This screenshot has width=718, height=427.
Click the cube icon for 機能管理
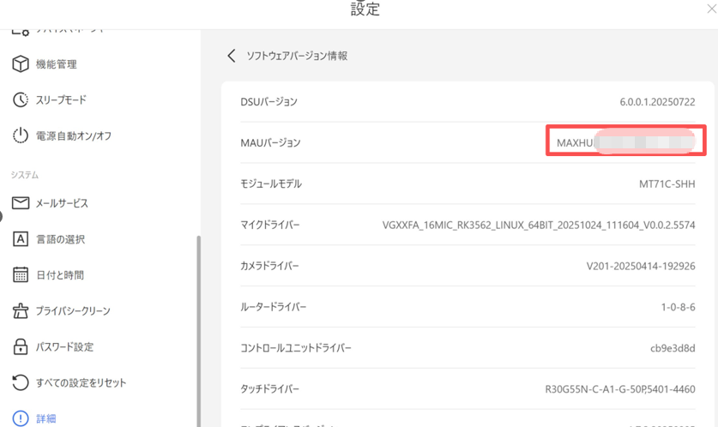[x=20, y=64]
